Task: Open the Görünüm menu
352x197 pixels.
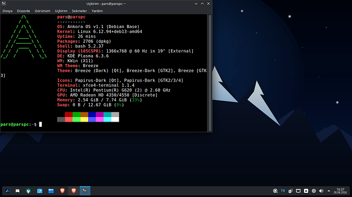Action: coord(42,11)
